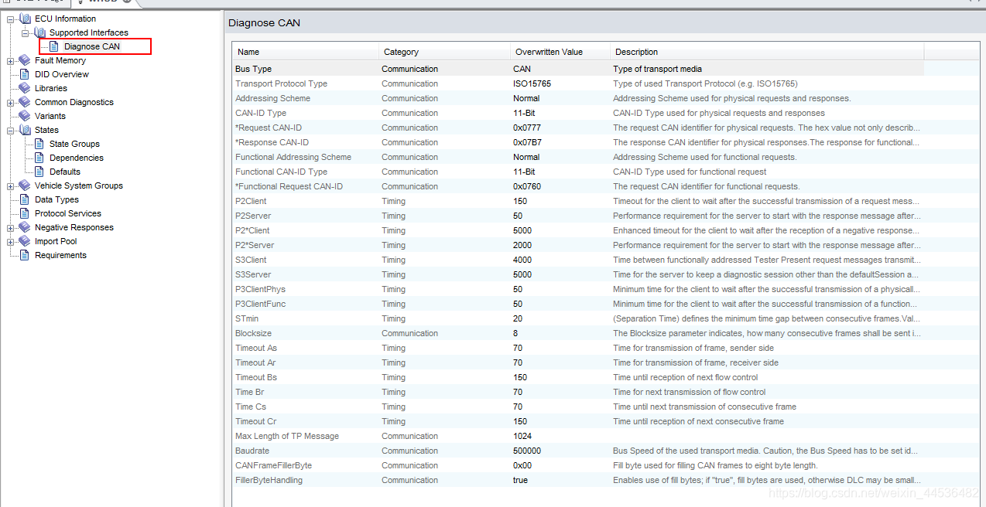Click the Import Pool book icon
The width and height of the screenshot is (986, 507).
(24, 241)
